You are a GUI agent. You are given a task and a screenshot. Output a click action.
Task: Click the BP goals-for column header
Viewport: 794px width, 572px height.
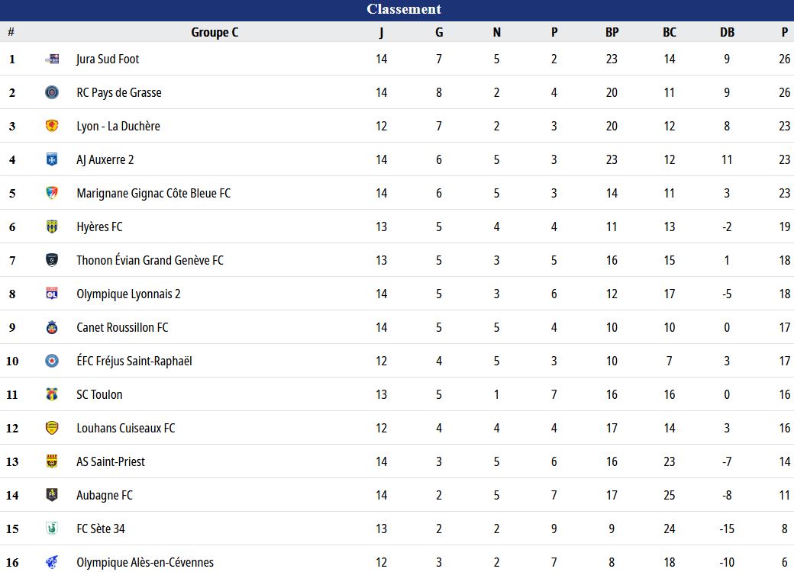612,32
